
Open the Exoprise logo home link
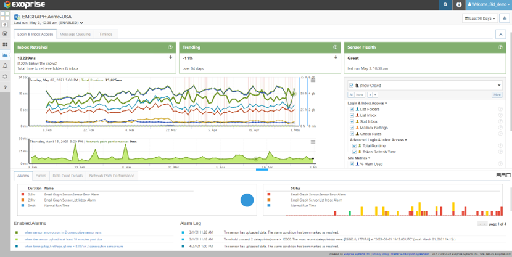tap(25, 4)
